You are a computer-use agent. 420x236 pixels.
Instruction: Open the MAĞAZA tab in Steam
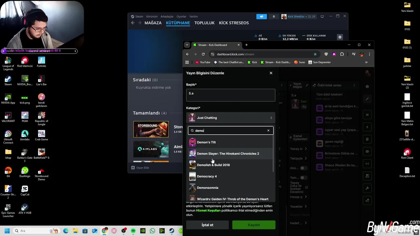(x=153, y=23)
